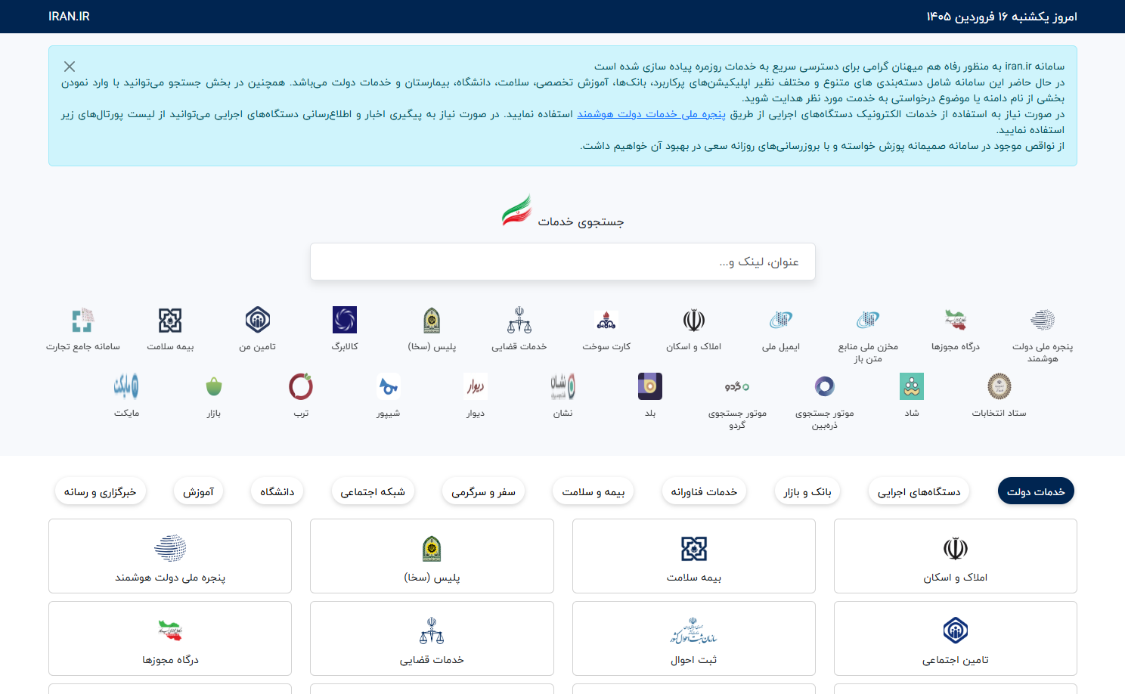Screen dimensions: 1125x694
Task: Open the شیپور app icon
Action: tap(389, 386)
